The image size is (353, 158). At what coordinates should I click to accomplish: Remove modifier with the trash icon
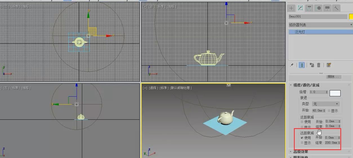(x=319, y=65)
